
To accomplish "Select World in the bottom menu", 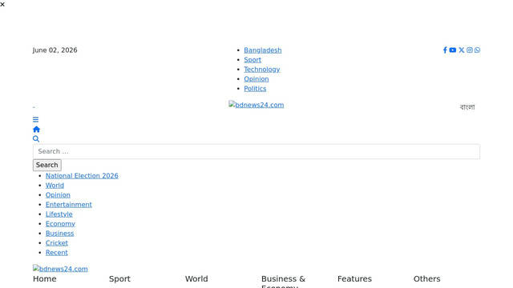I will pyautogui.click(x=196, y=279).
